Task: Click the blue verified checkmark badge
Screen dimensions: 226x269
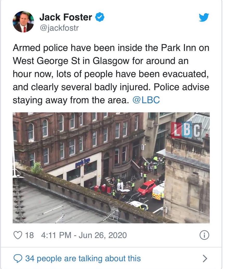Action: (x=100, y=17)
